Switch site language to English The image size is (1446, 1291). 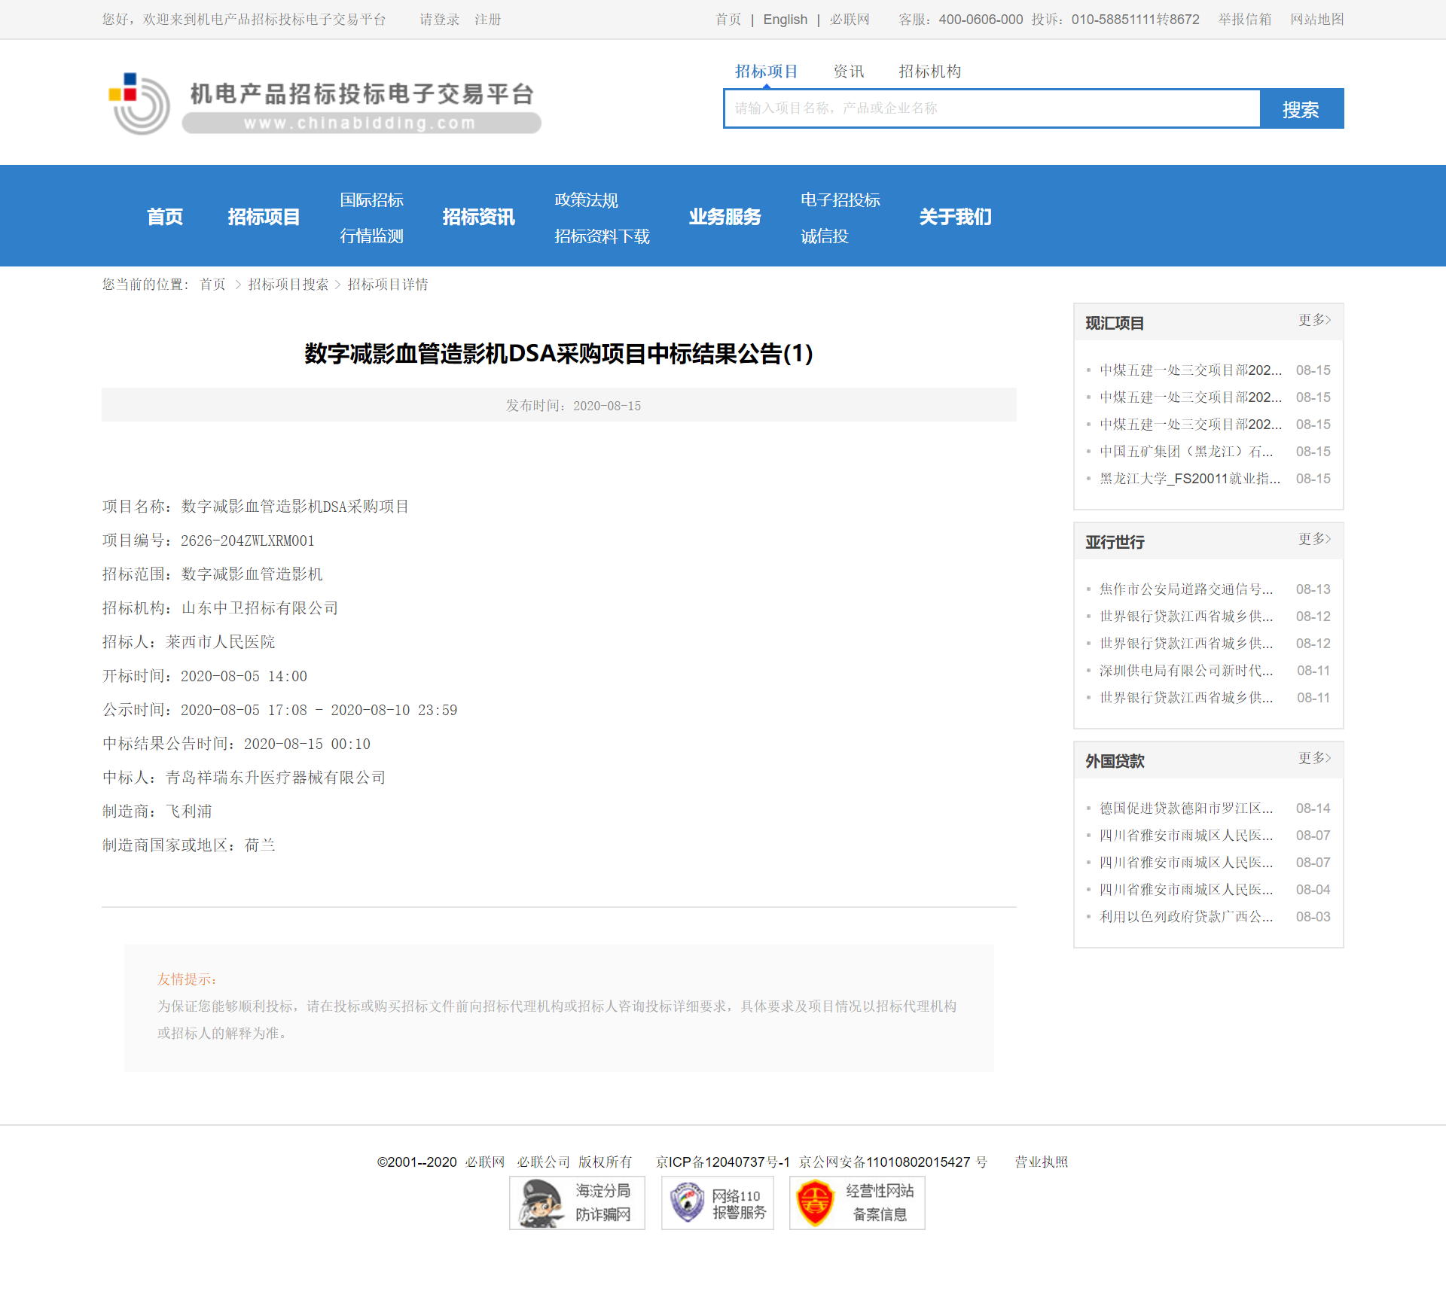[785, 20]
